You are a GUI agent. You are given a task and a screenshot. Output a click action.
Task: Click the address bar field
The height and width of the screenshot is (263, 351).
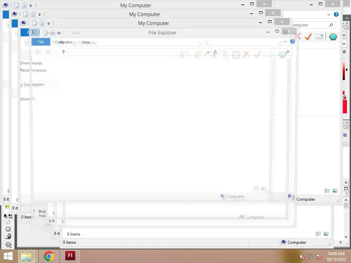pos(140,52)
